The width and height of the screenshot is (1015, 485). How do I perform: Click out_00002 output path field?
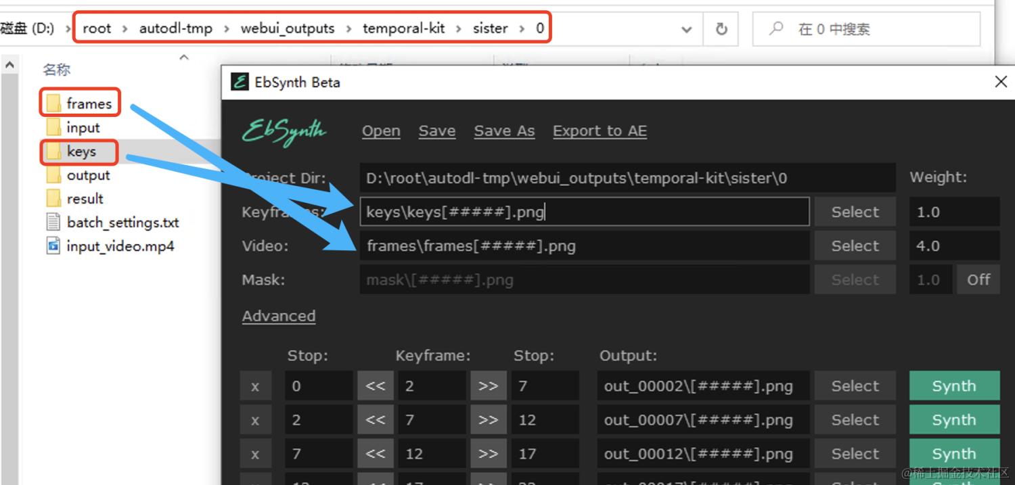click(x=703, y=386)
